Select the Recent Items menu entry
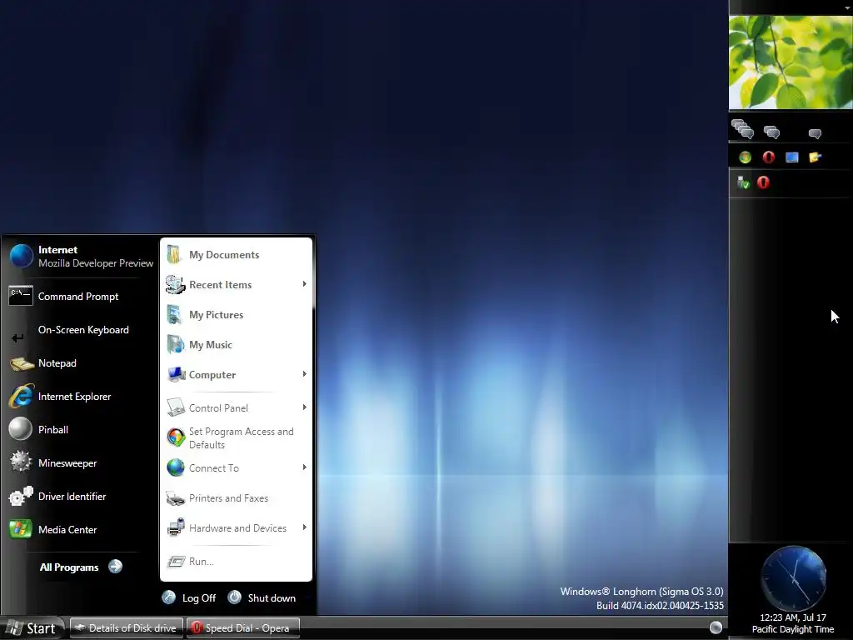 pyautogui.click(x=236, y=285)
